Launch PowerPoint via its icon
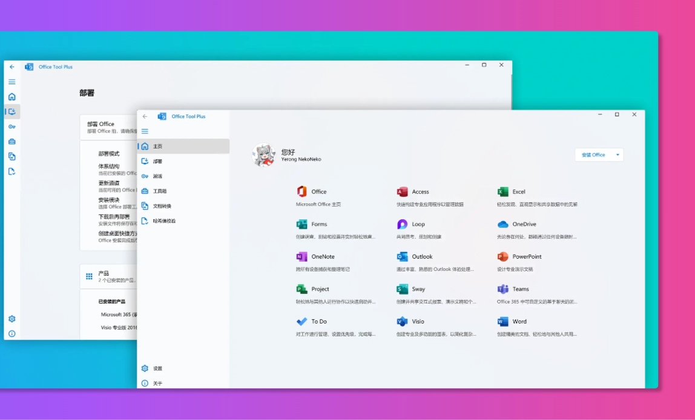Image resolution: width=695 pixels, height=420 pixels. pyautogui.click(x=502, y=256)
